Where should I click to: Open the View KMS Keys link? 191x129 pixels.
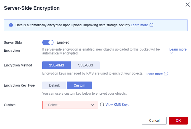coord(117,105)
